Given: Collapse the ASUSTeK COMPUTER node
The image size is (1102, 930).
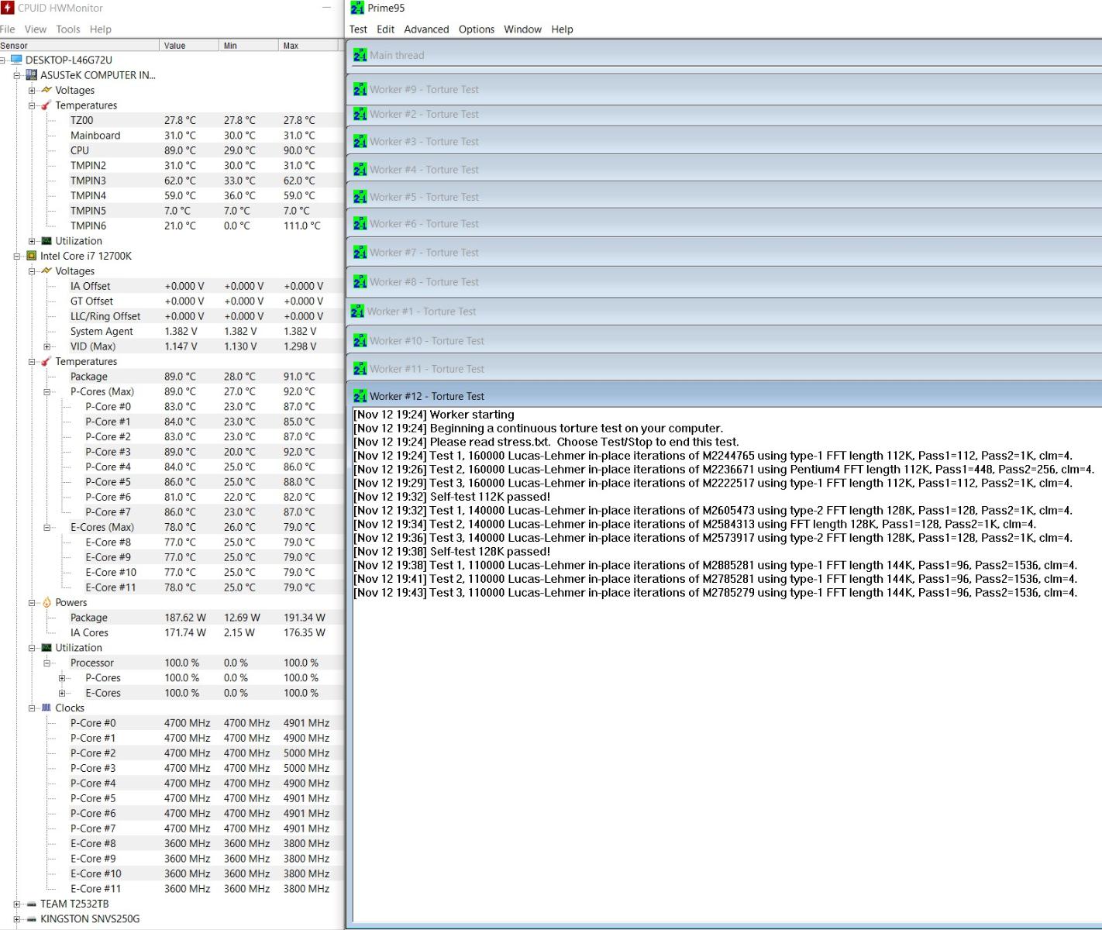Looking at the screenshot, I should coord(17,75).
